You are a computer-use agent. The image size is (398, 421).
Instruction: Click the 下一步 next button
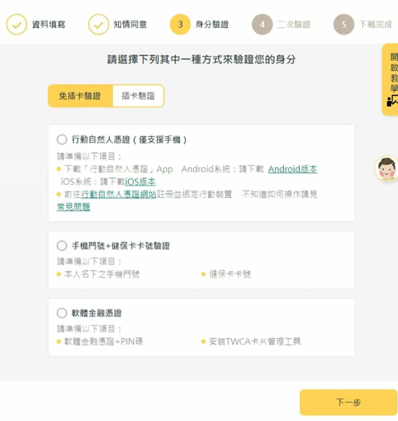[x=349, y=402]
